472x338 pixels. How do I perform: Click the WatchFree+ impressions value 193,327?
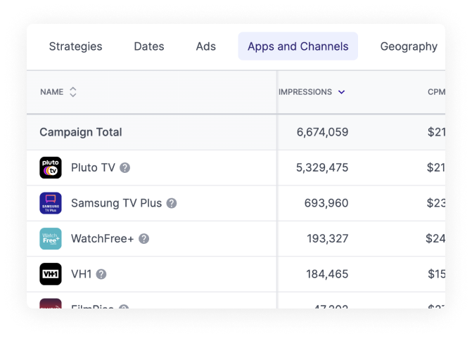click(x=327, y=239)
